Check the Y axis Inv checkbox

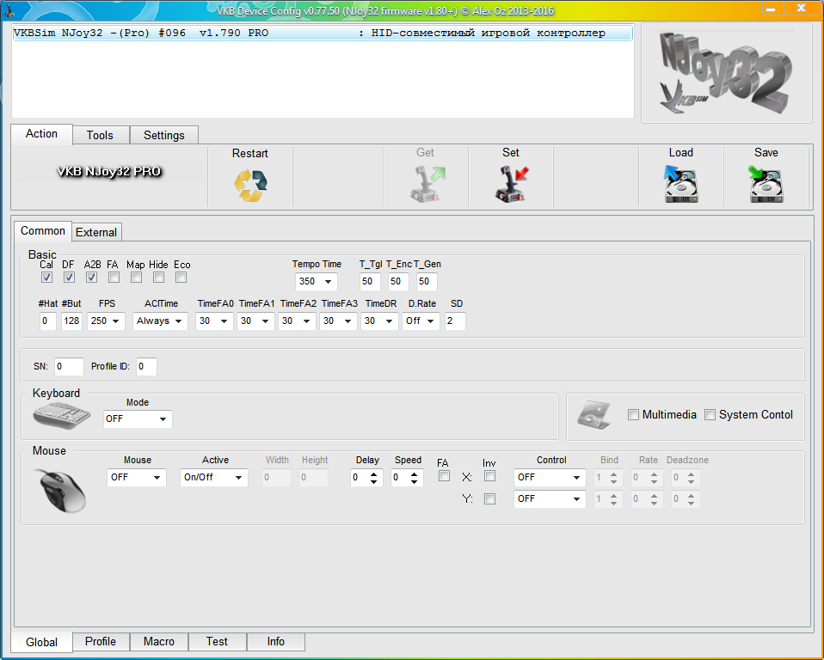[489, 498]
